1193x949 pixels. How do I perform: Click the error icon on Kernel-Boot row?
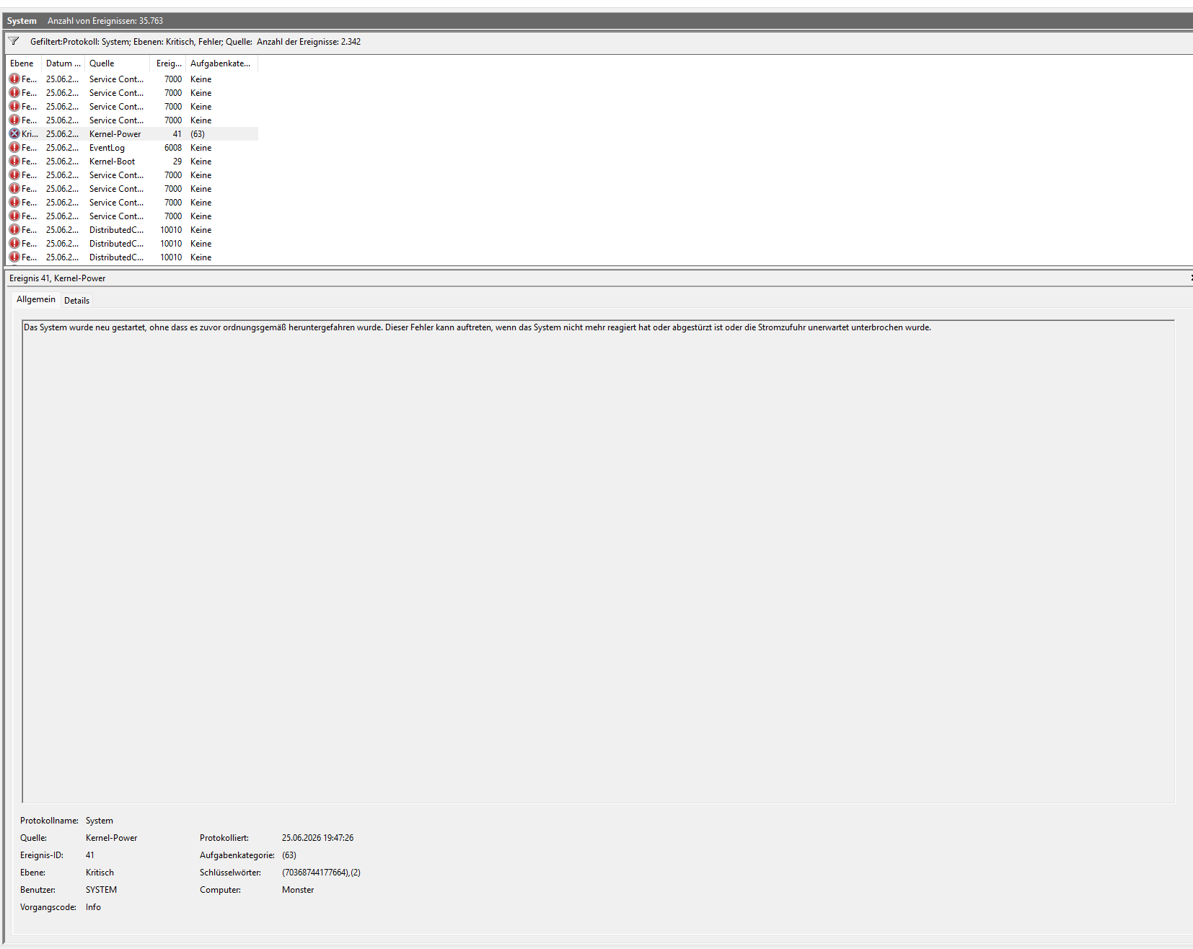point(14,161)
